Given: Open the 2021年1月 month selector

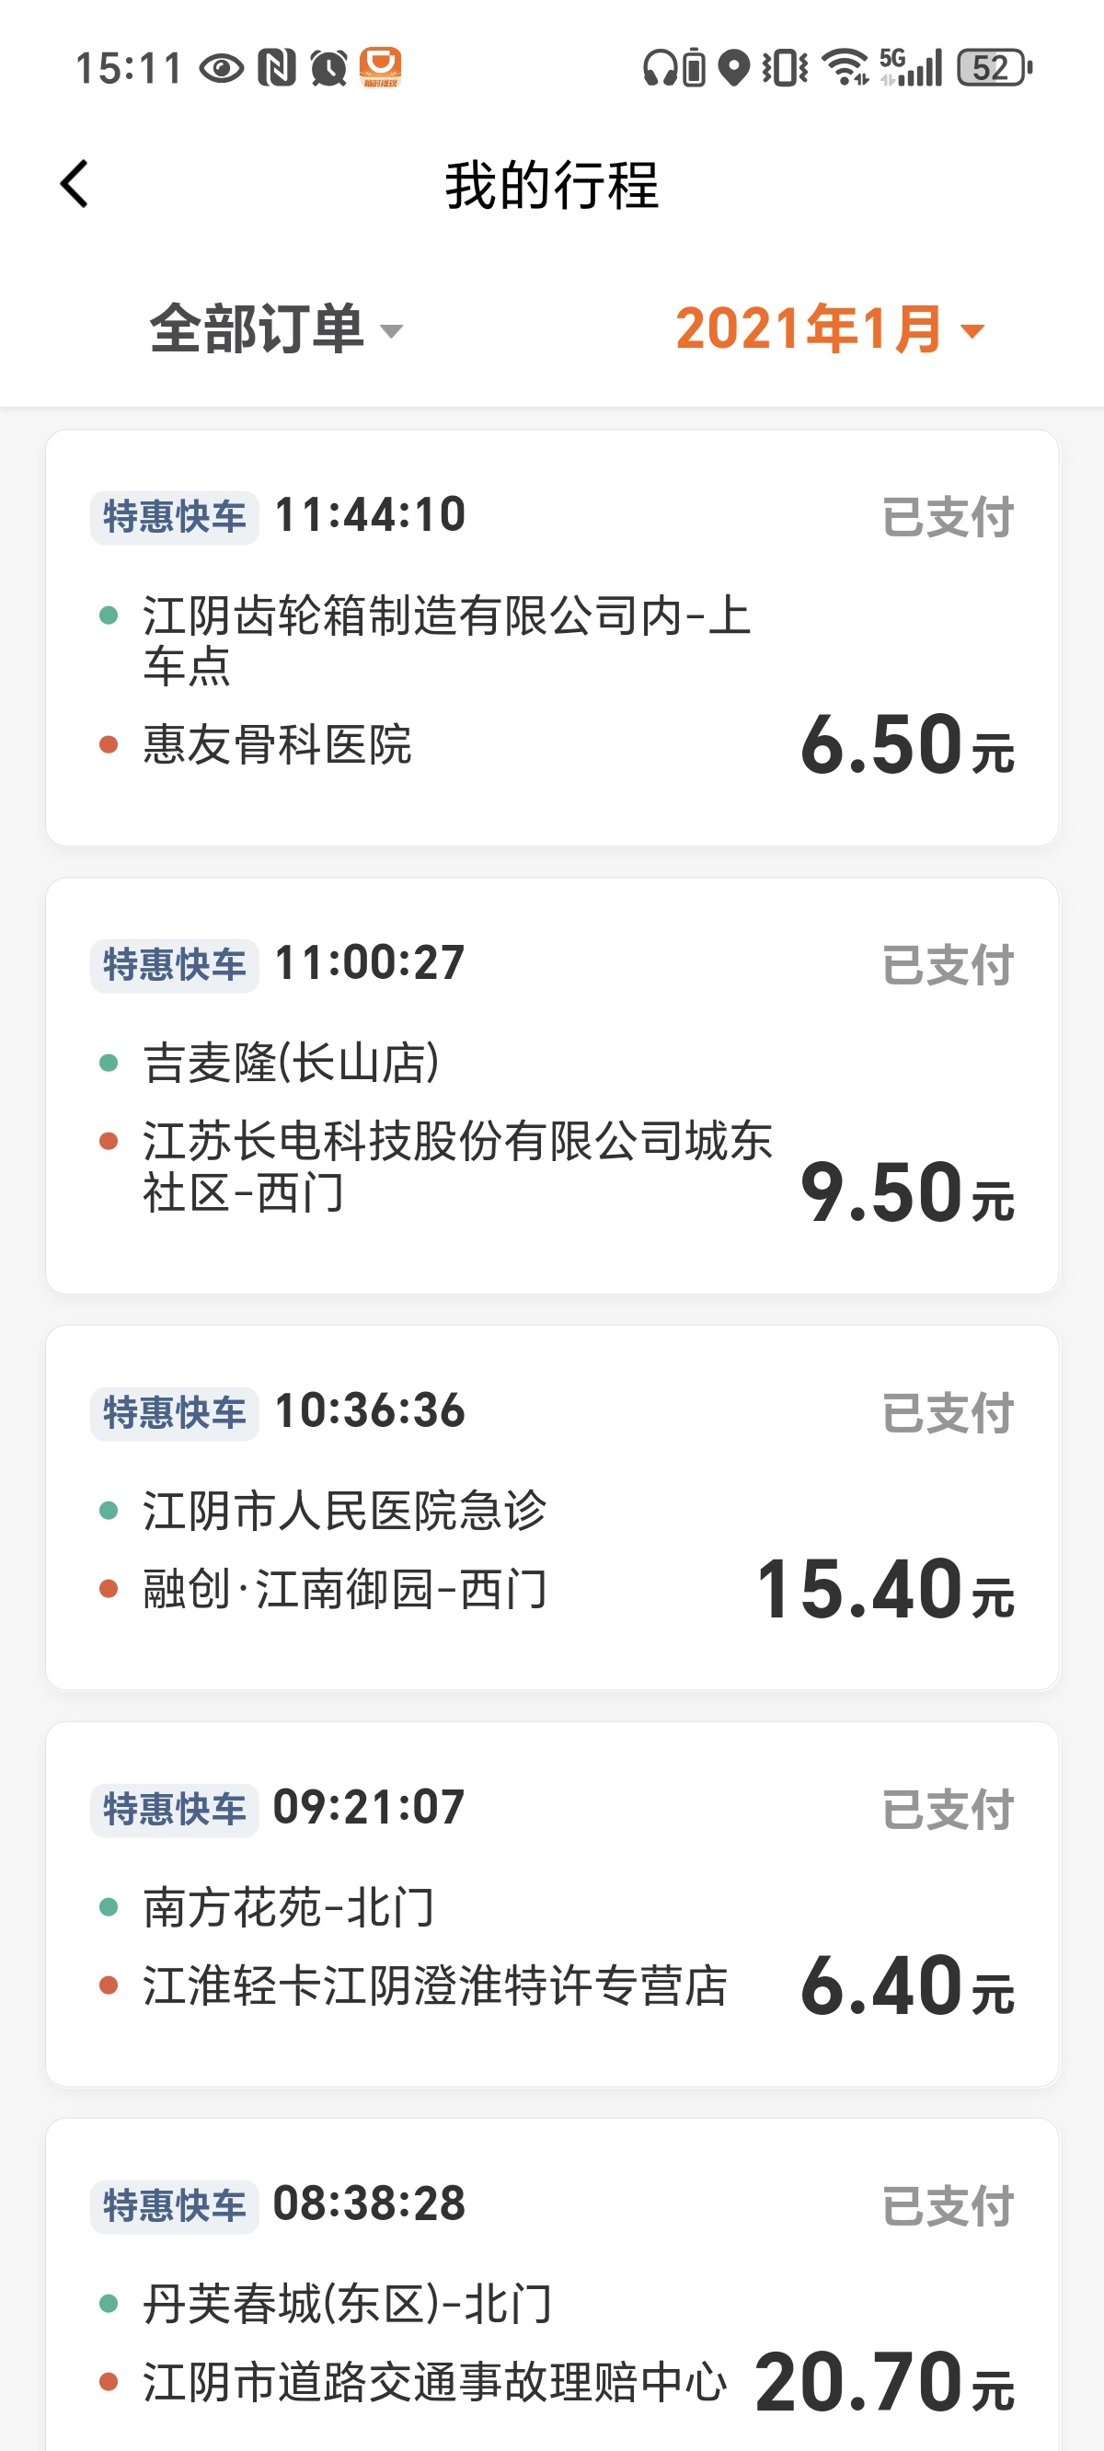Looking at the screenshot, I should (809, 329).
